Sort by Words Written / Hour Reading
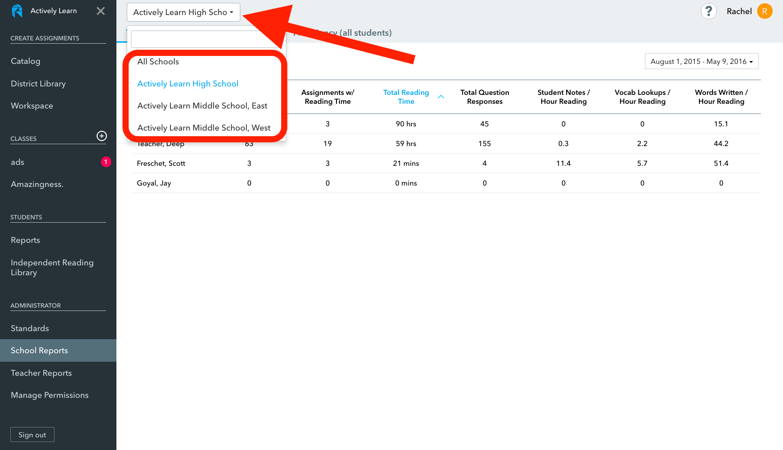 tap(721, 97)
